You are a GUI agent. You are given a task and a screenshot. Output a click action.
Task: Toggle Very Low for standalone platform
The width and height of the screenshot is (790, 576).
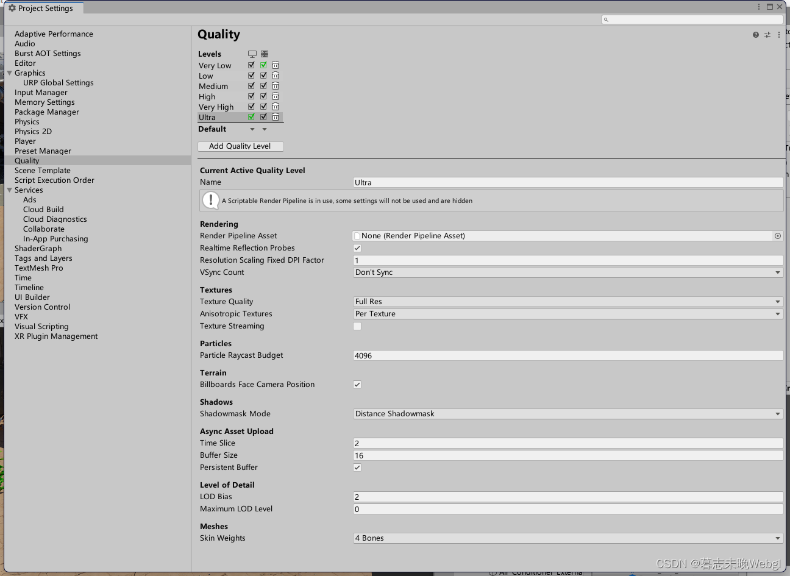point(251,65)
